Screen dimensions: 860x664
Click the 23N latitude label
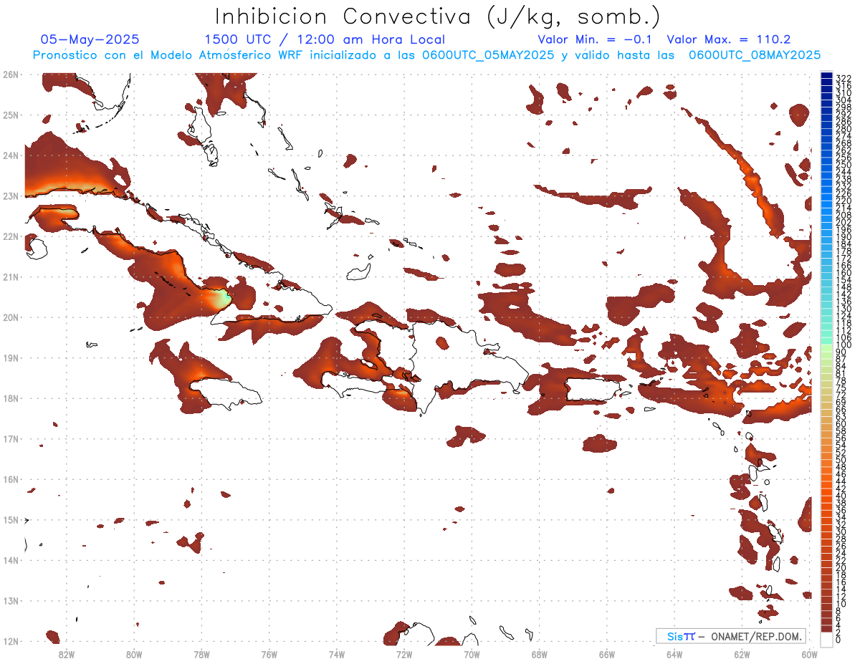click(x=11, y=196)
